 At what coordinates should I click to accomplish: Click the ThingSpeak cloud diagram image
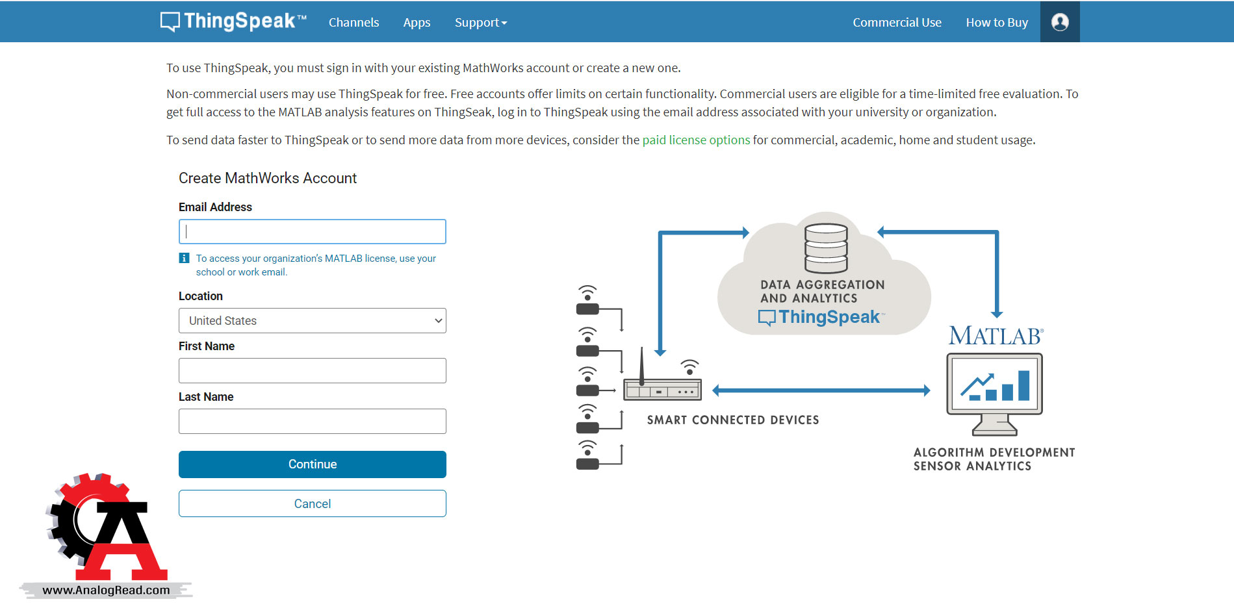[x=825, y=340]
